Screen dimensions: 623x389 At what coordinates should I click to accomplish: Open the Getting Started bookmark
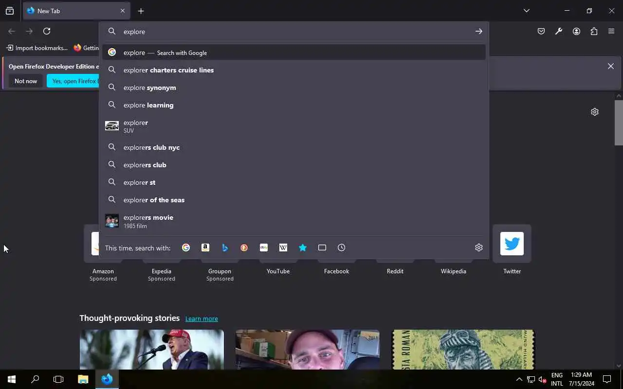click(x=86, y=48)
